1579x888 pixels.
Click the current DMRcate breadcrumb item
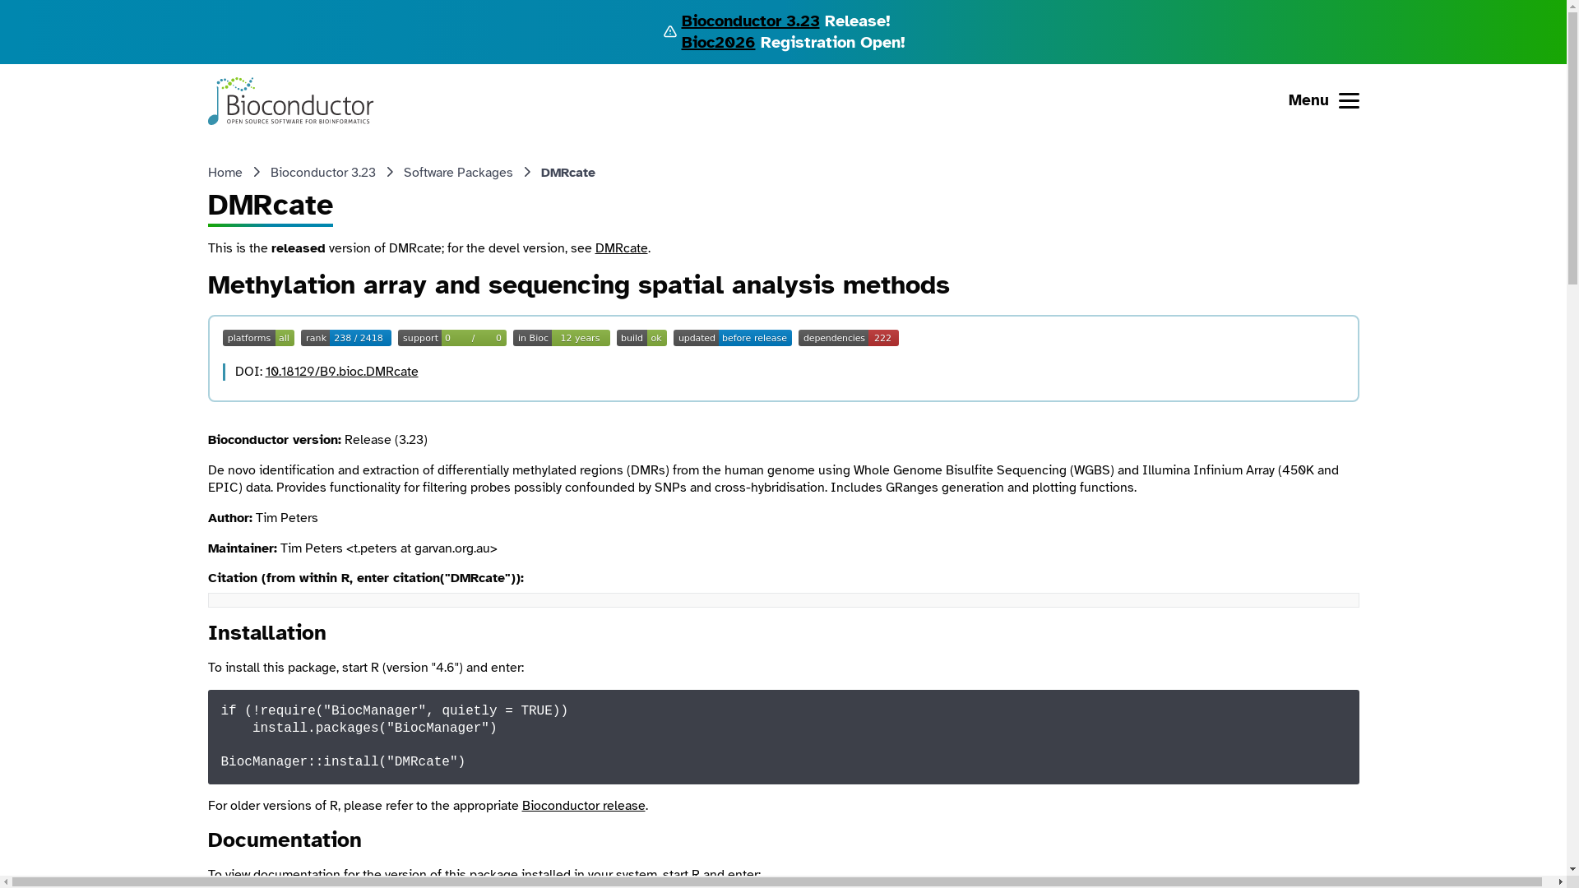(568, 173)
